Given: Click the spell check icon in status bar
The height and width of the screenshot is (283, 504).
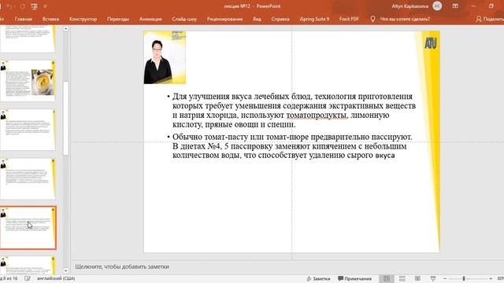Looking at the screenshot, I should click(x=28, y=278).
